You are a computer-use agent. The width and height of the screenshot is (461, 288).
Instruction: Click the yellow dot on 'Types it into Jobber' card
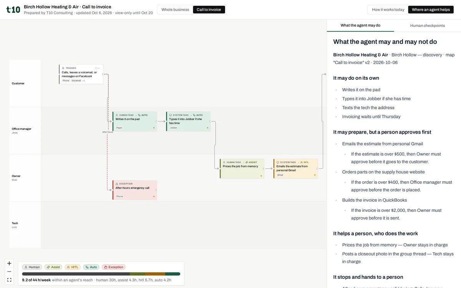207,128
